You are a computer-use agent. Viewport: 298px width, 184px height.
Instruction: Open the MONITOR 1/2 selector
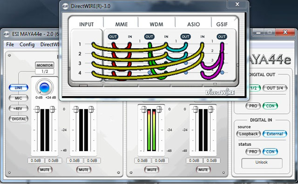tap(45, 72)
